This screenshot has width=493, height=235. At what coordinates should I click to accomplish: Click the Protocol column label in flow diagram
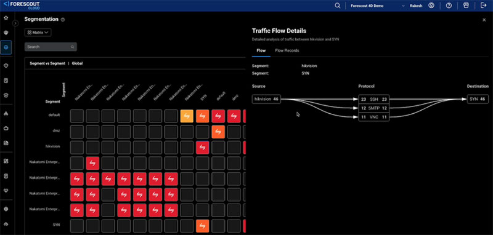click(x=366, y=86)
